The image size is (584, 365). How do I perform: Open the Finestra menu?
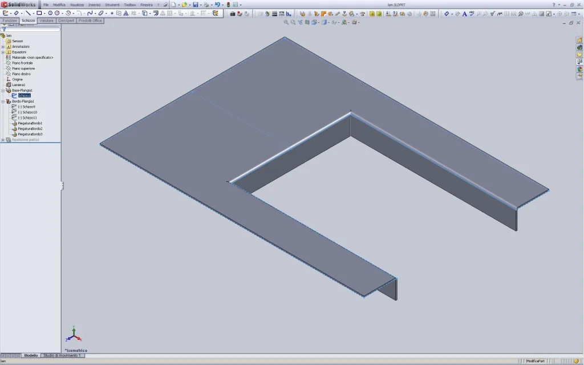tap(147, 5)
